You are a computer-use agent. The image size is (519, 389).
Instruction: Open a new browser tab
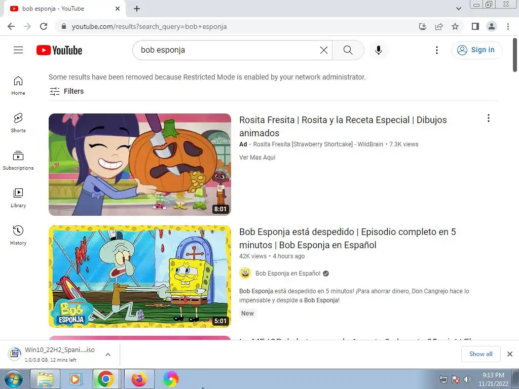(x=137, y=9)
